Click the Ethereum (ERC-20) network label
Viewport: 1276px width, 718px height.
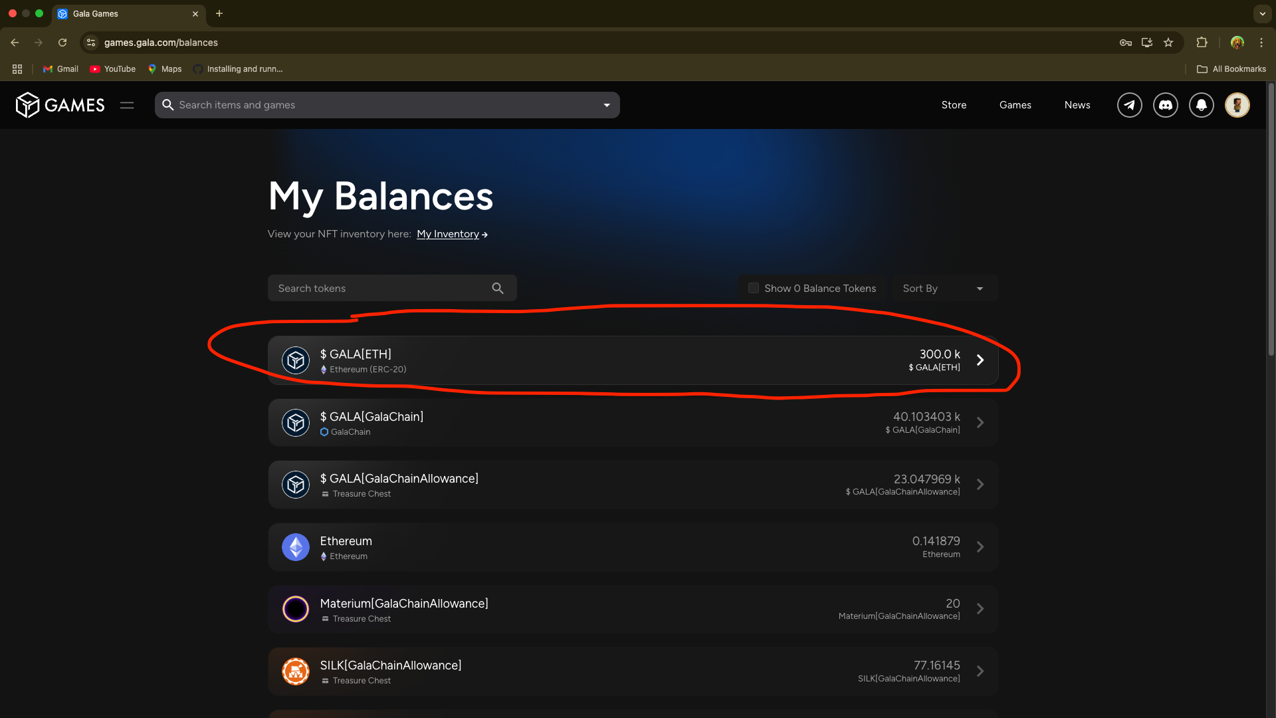click(x=368, y=370)
